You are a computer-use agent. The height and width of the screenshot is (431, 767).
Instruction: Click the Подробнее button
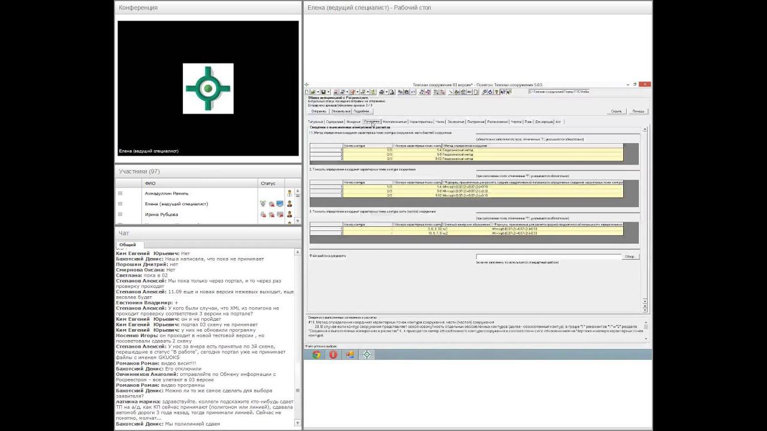point(362,111)
